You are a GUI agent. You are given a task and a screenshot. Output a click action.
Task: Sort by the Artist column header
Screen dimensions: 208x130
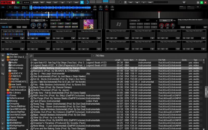point(100,60)
